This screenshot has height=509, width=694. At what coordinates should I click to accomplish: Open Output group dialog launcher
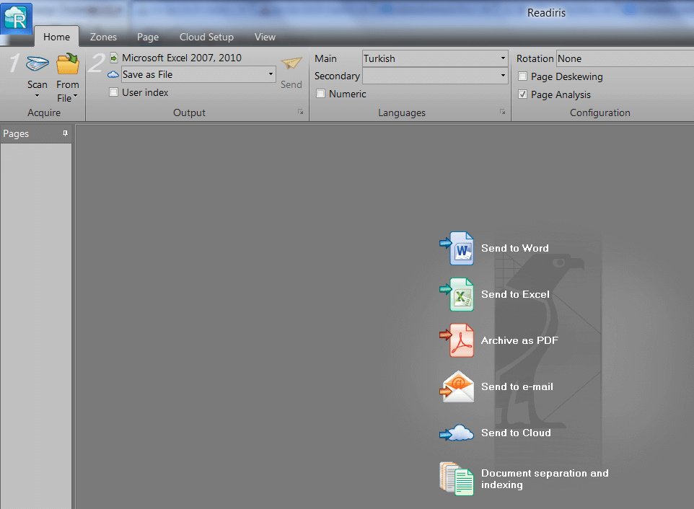pyautogui.click(x=301, y=112)
